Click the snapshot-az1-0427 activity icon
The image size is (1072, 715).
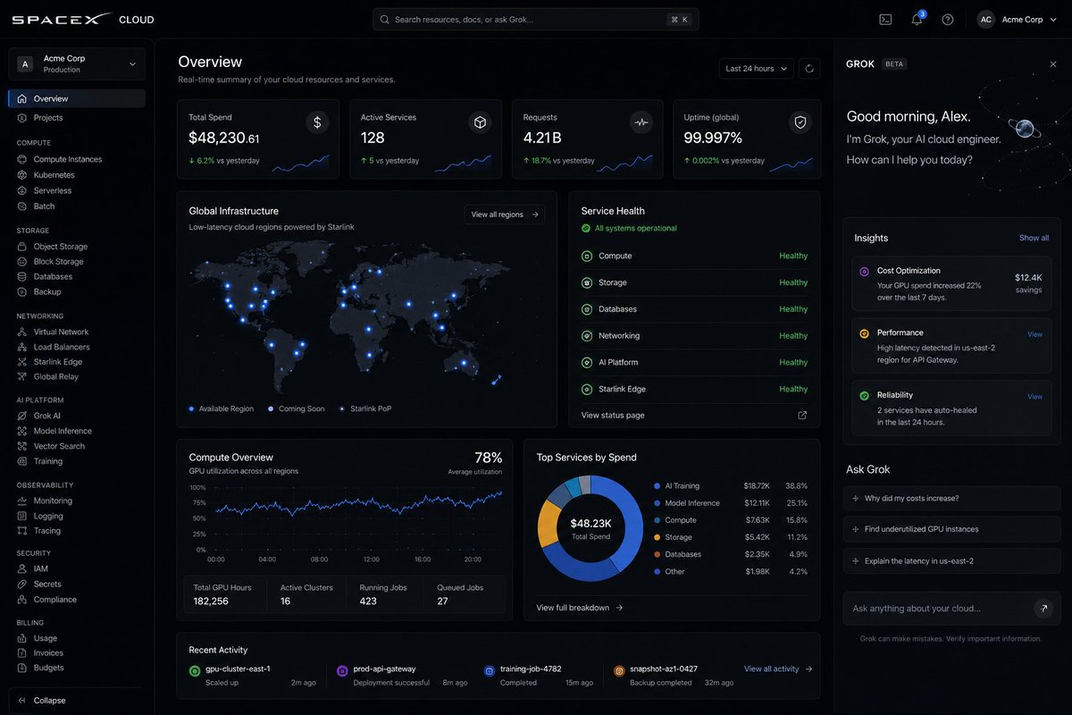(x=619, y=670)
